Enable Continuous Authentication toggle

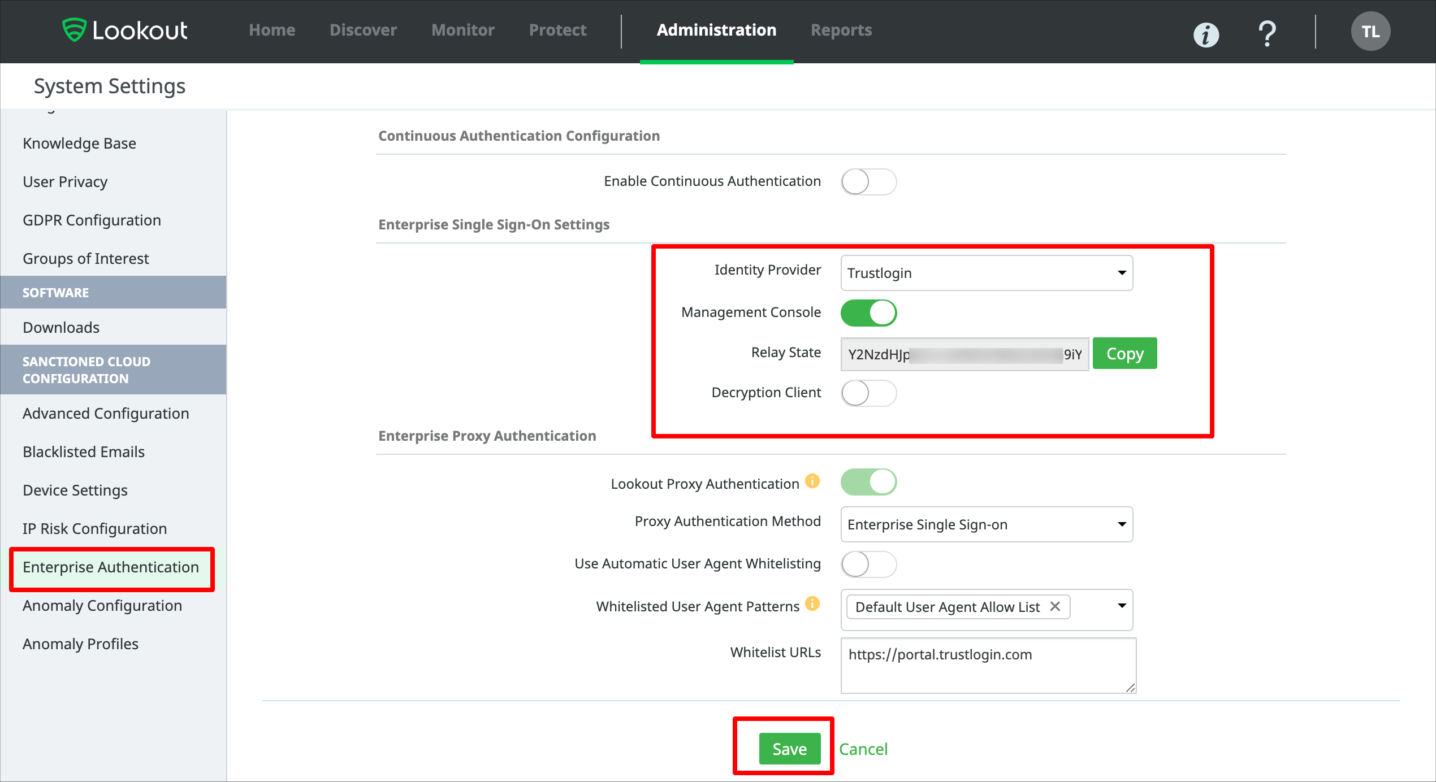(868, 182)
